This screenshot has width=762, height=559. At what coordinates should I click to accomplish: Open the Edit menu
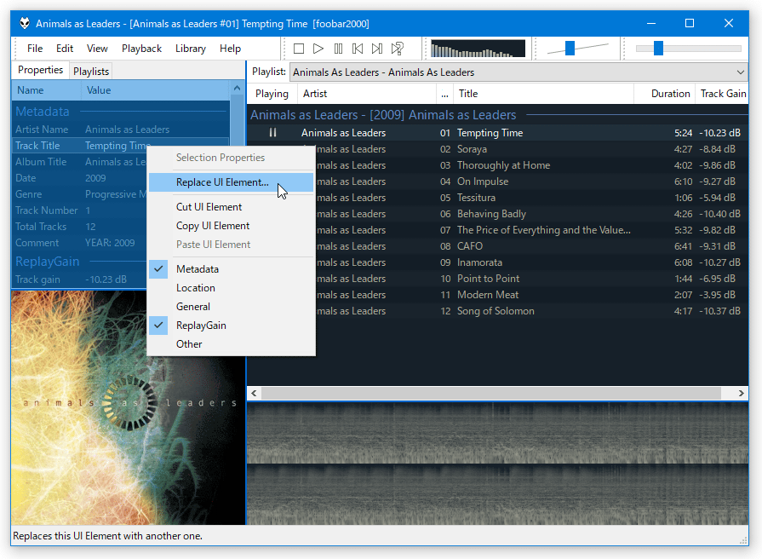(65, 49)
